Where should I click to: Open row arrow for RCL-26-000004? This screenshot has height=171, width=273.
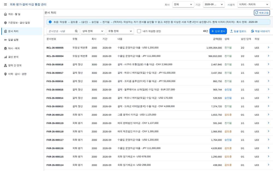[x=268, y=56]
